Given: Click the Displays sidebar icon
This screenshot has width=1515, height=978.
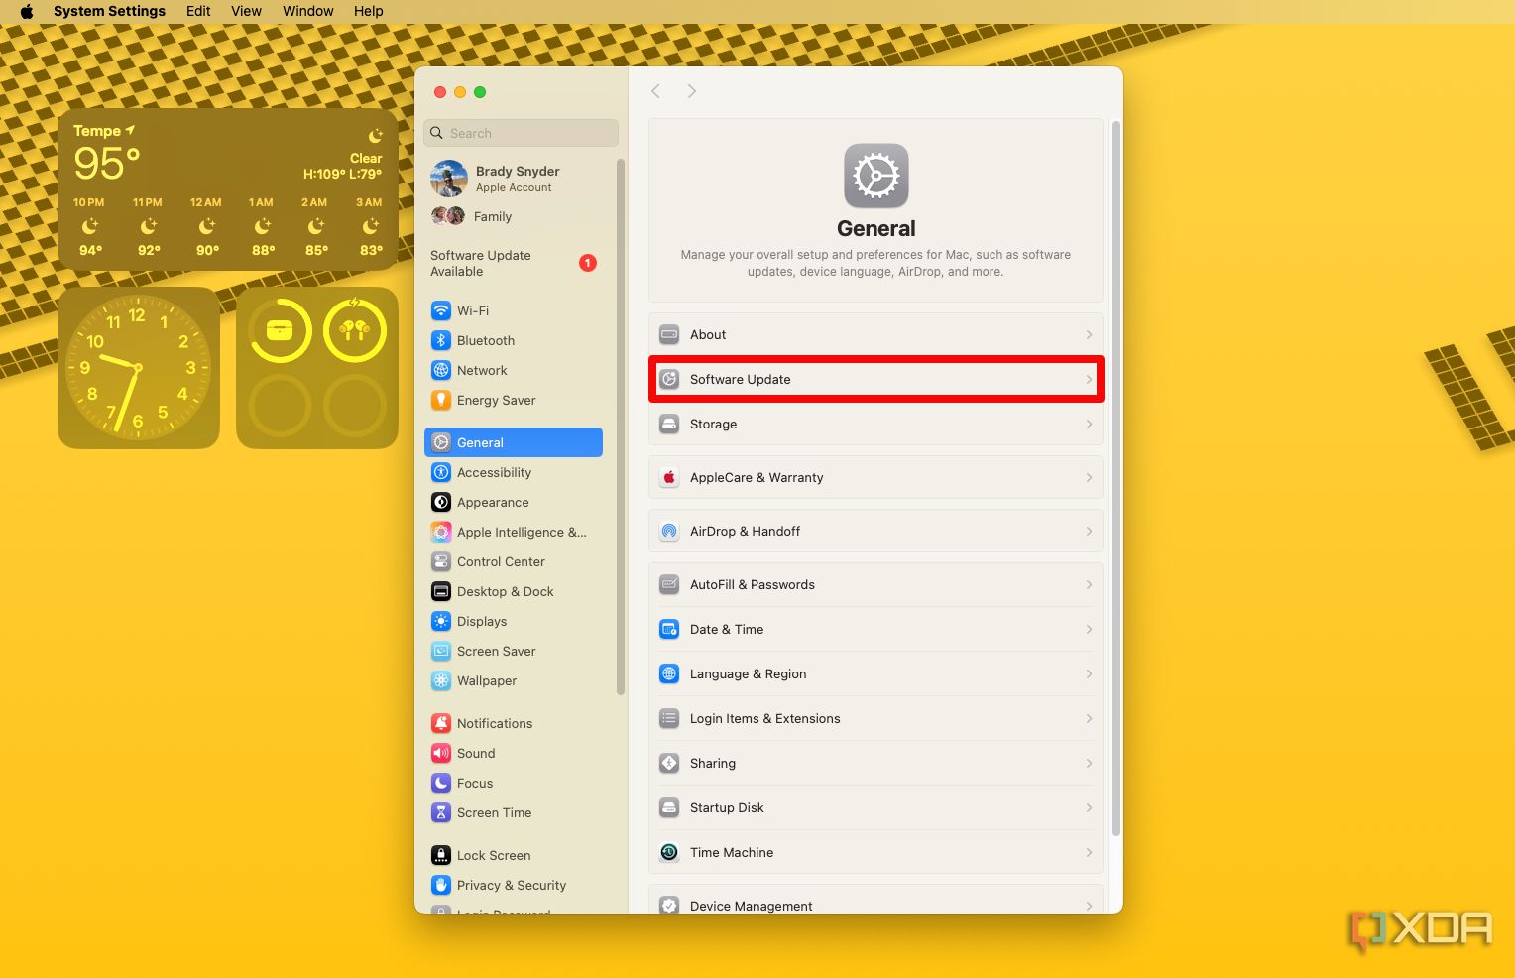Looking at the screenshot, I should click(441, 621).
